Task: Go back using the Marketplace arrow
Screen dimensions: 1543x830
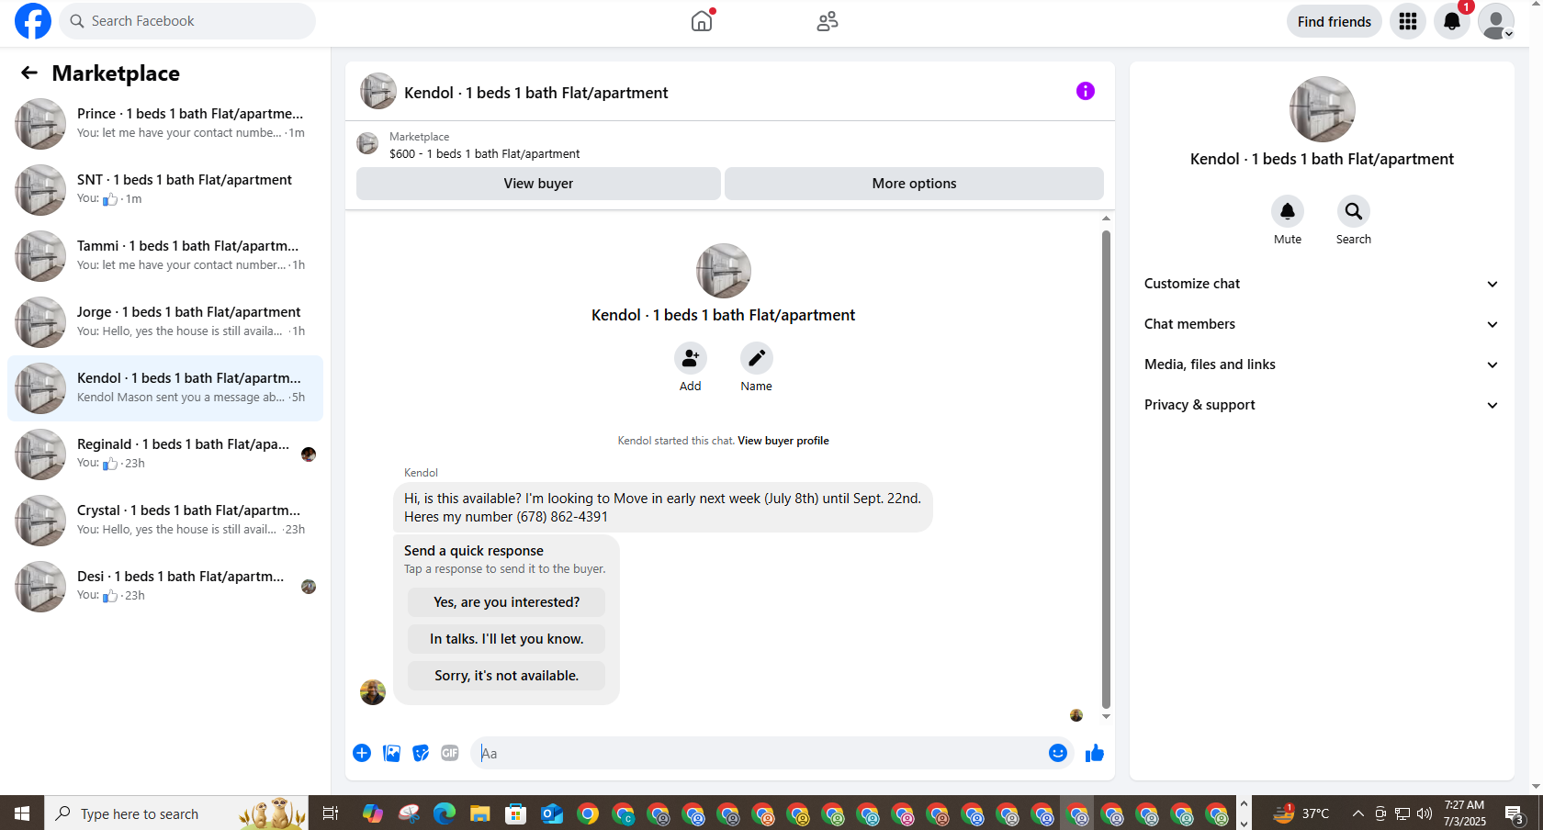Action: pos(29,73)
